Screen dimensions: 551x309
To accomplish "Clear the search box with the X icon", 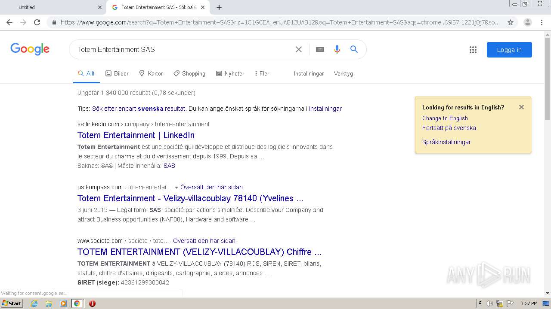I will [298, 49].
